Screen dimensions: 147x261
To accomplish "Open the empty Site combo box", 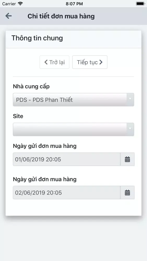I will (73, 129).
